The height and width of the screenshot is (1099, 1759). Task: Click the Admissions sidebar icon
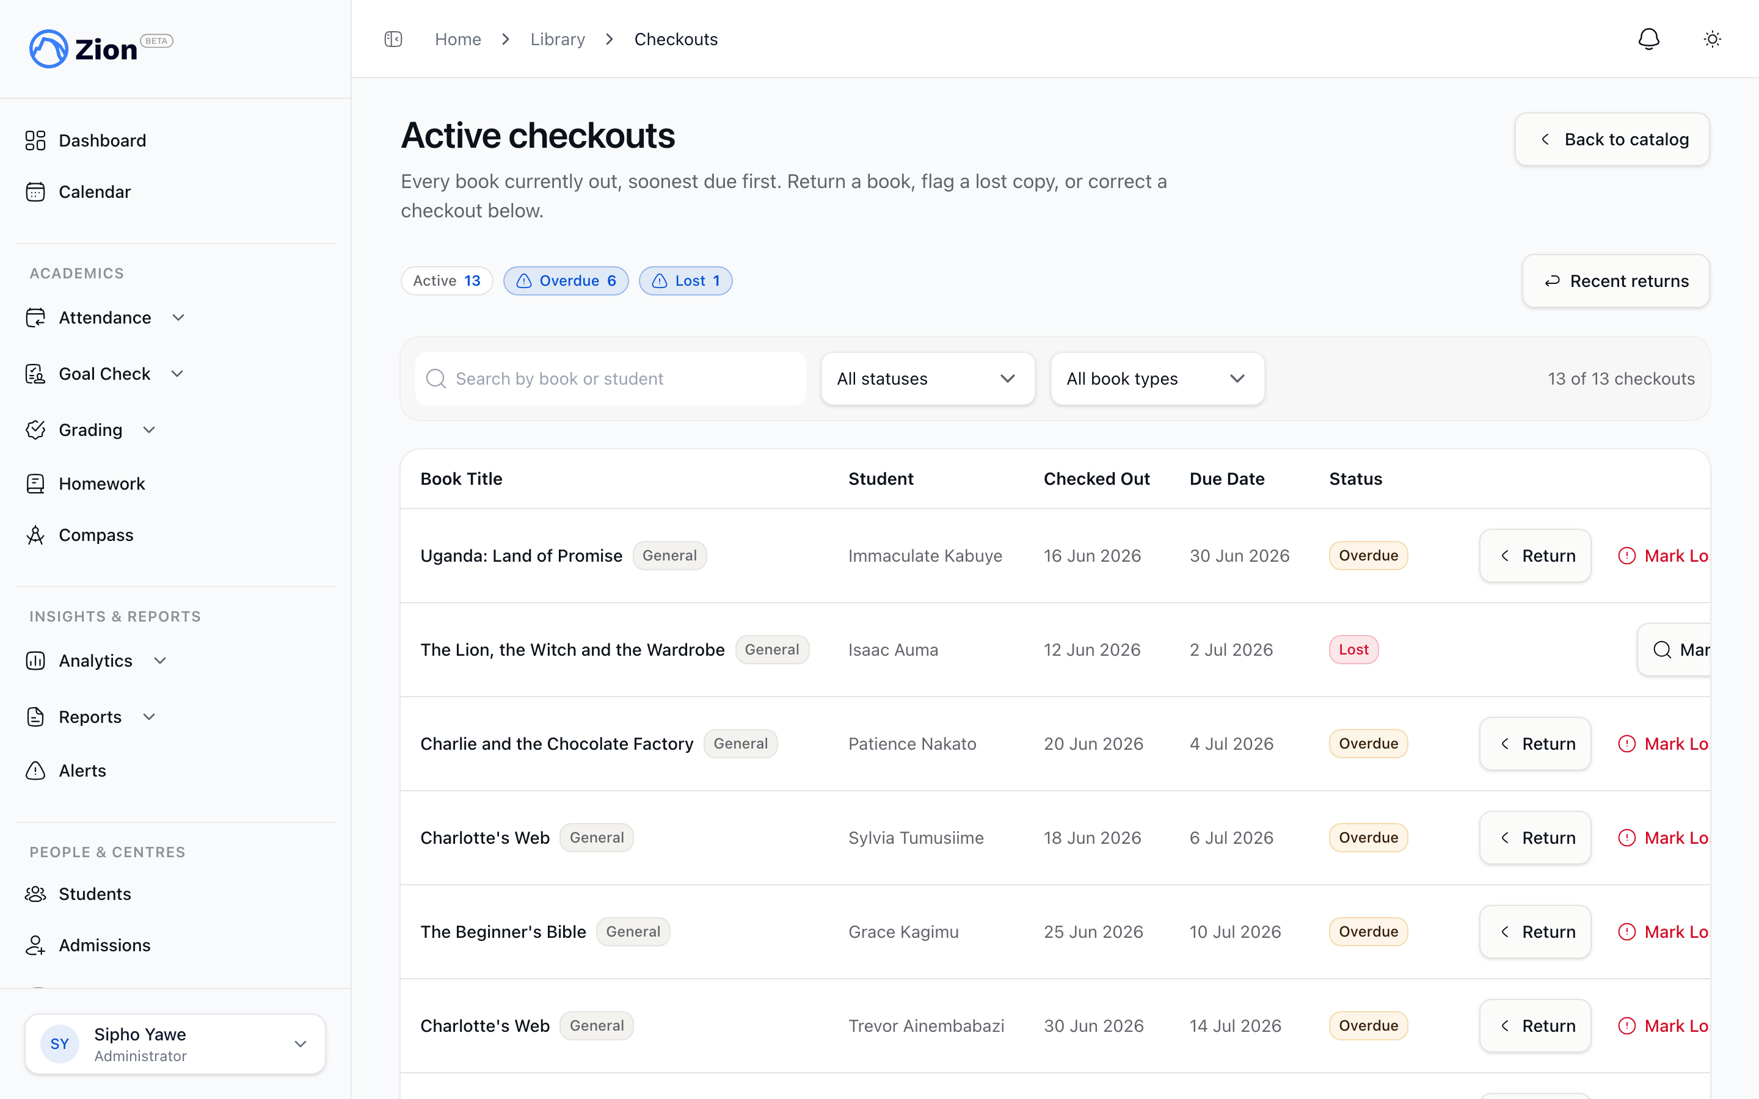click(x=35, y=945)
